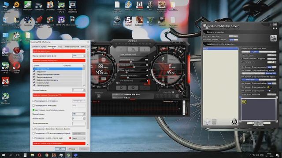
Task: Open the Windows notification center icon
Action: [278, 155]
